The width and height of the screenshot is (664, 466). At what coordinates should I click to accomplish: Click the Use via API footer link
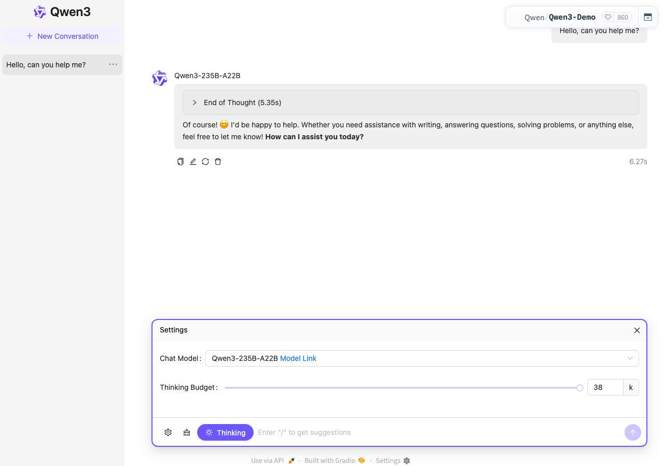(x=273, y=461)
